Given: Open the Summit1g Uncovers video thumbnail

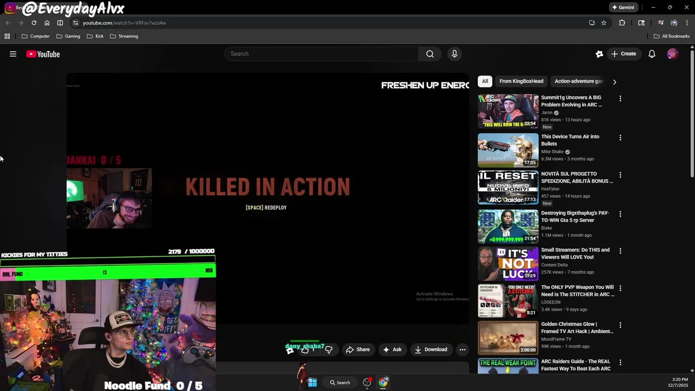Looking at the screenshot, I should [508, 111].
